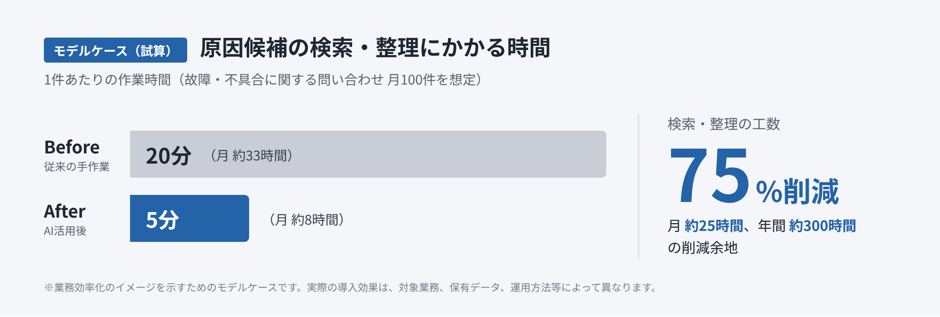Click the 約300時間 highlighted text

pyautogui.click(x=822, y=226)
